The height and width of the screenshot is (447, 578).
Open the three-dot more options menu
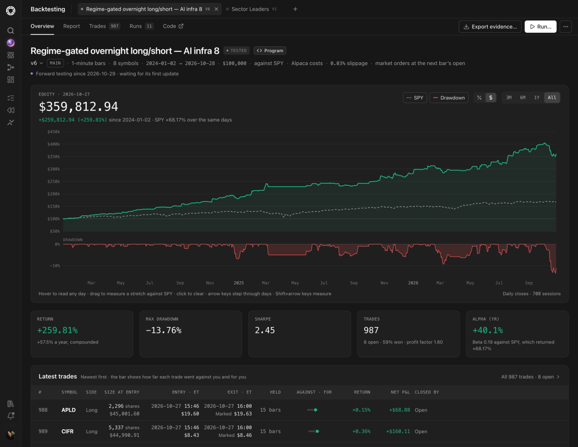click(x=566, y=27)
